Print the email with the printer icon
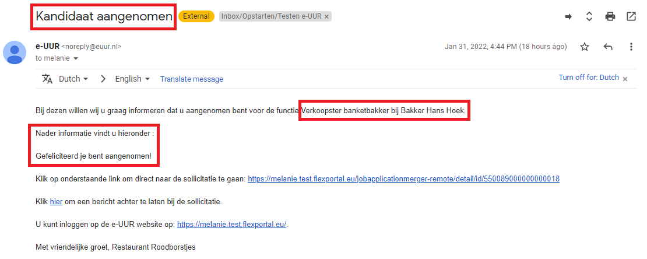This screenshot has width=647, height=259. [x=610, y=16]
